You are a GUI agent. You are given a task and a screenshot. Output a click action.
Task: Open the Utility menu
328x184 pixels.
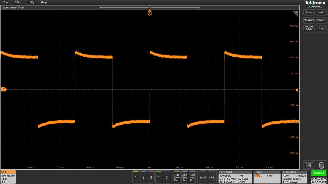pos(30,2)
